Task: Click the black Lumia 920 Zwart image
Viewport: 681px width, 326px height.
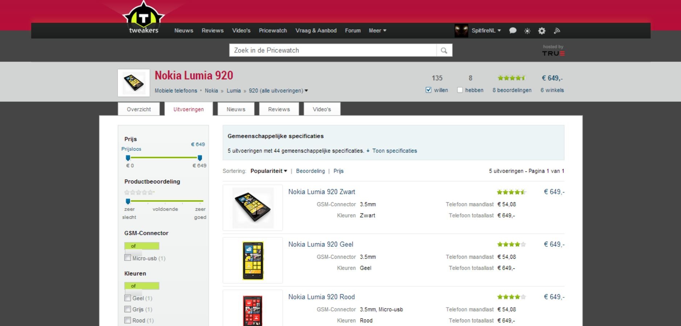Action: [x=253, y=208]
